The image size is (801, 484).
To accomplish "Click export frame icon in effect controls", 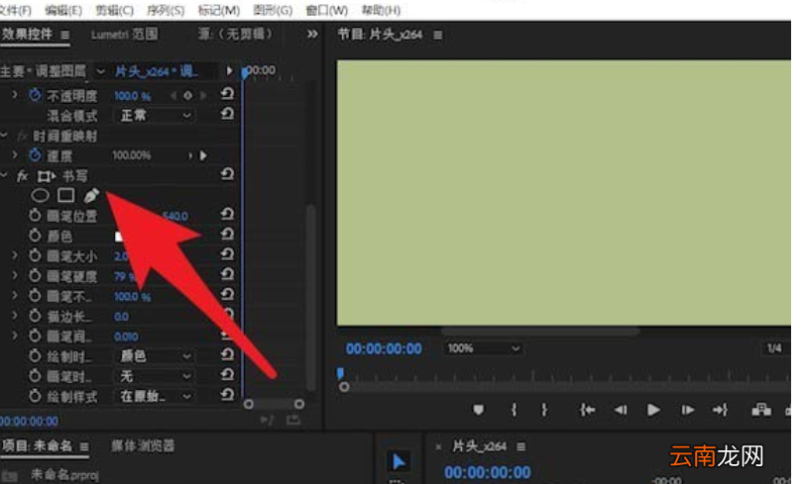I will tap(293, 420).
